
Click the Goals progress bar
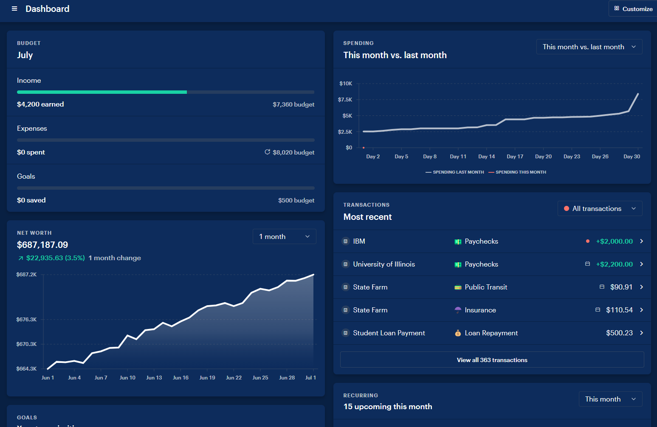coord(166,188)
